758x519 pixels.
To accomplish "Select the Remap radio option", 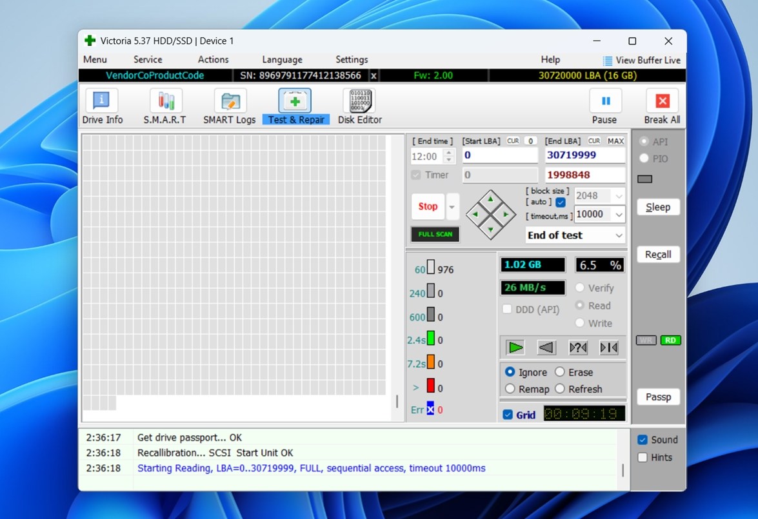I will (x=510, y=389).
